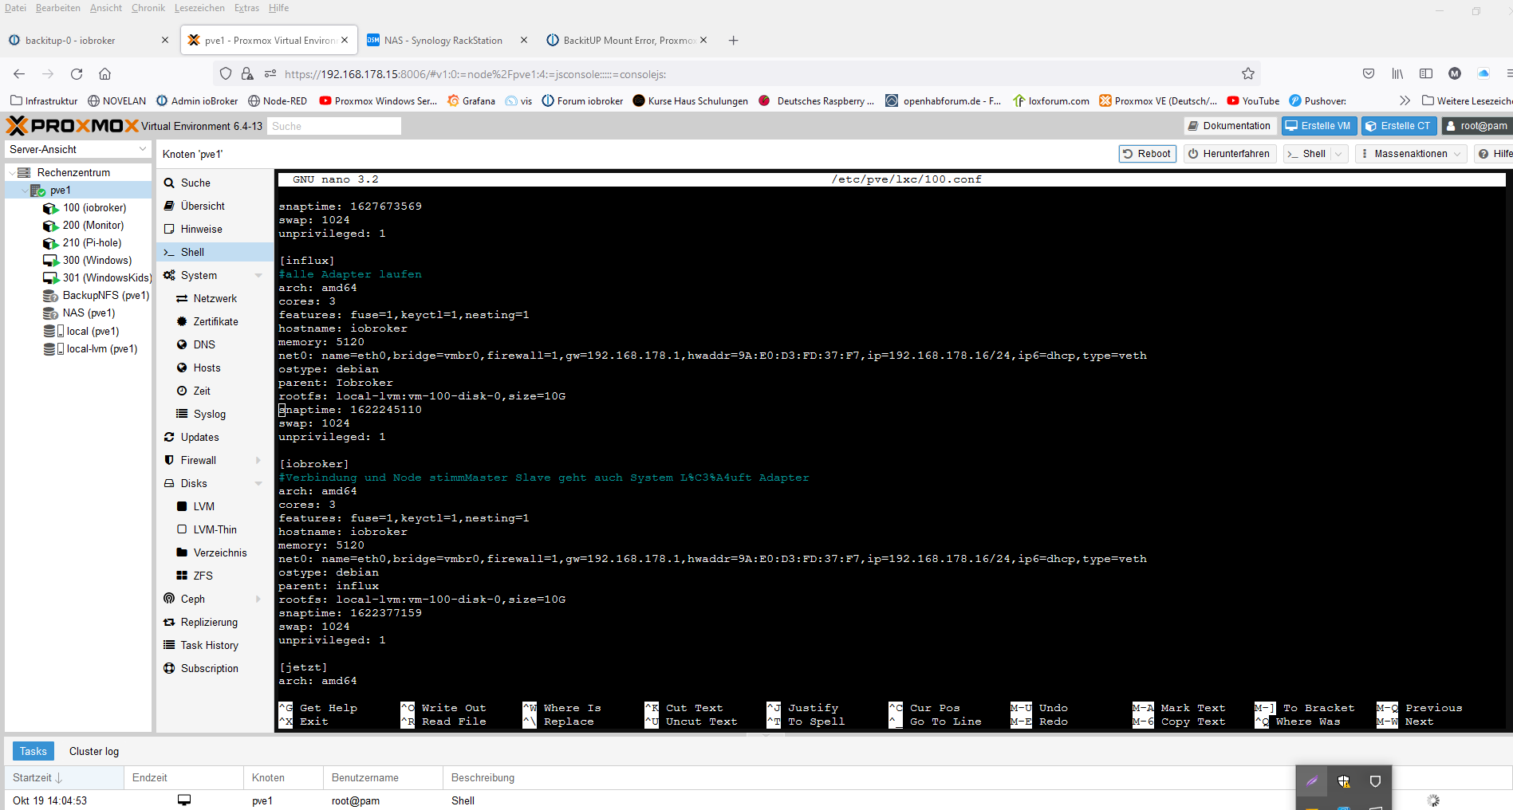The image size is (1513, 810).
Task: Close the backitup-0 iobroker tab
Action: (165, 40)
